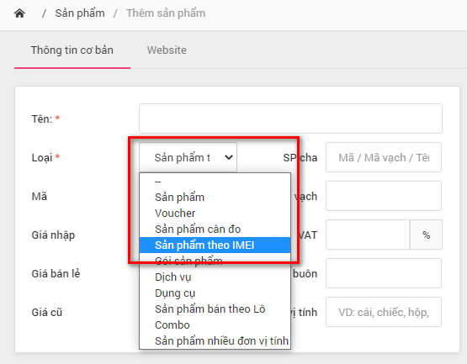
Task: Open the Sản phẩm breadcrumb link
Action: [80, 13]
